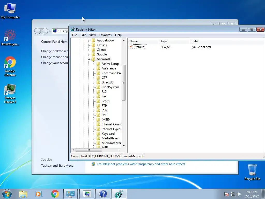Expand the Assistance key
This screenshot has width=265, height=199.
coord(94,69)
